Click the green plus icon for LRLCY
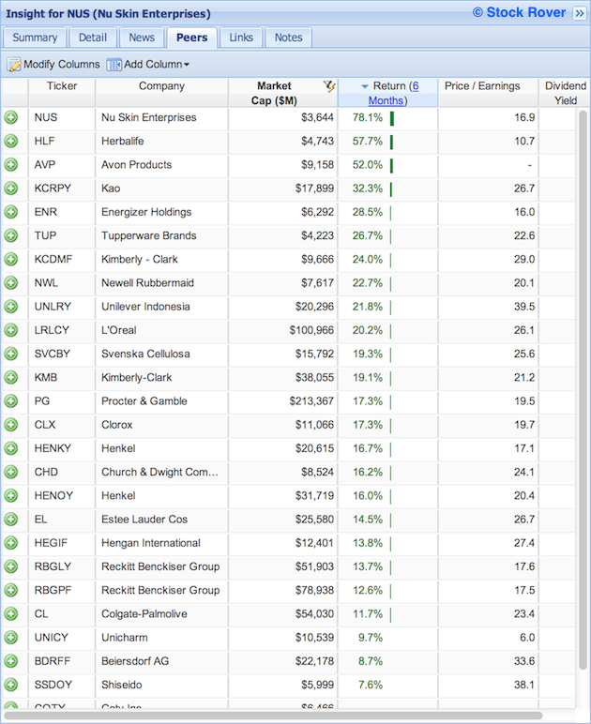Image resolution: width=591 pixels, height=724 pixels. click(10, 330)
